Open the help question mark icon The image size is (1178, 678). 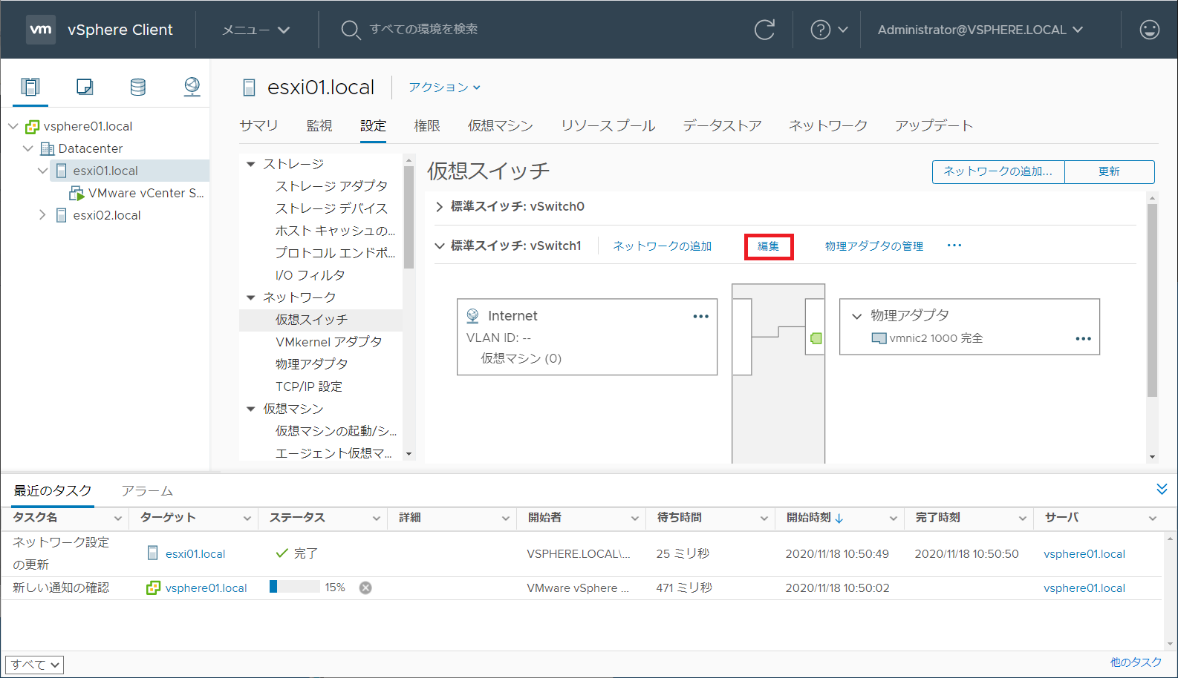point(820,30)
